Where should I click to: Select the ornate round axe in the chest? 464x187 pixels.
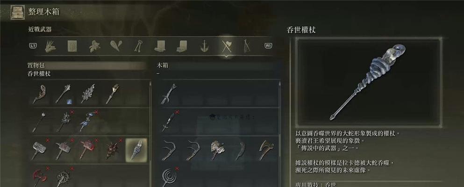(217, 150)
